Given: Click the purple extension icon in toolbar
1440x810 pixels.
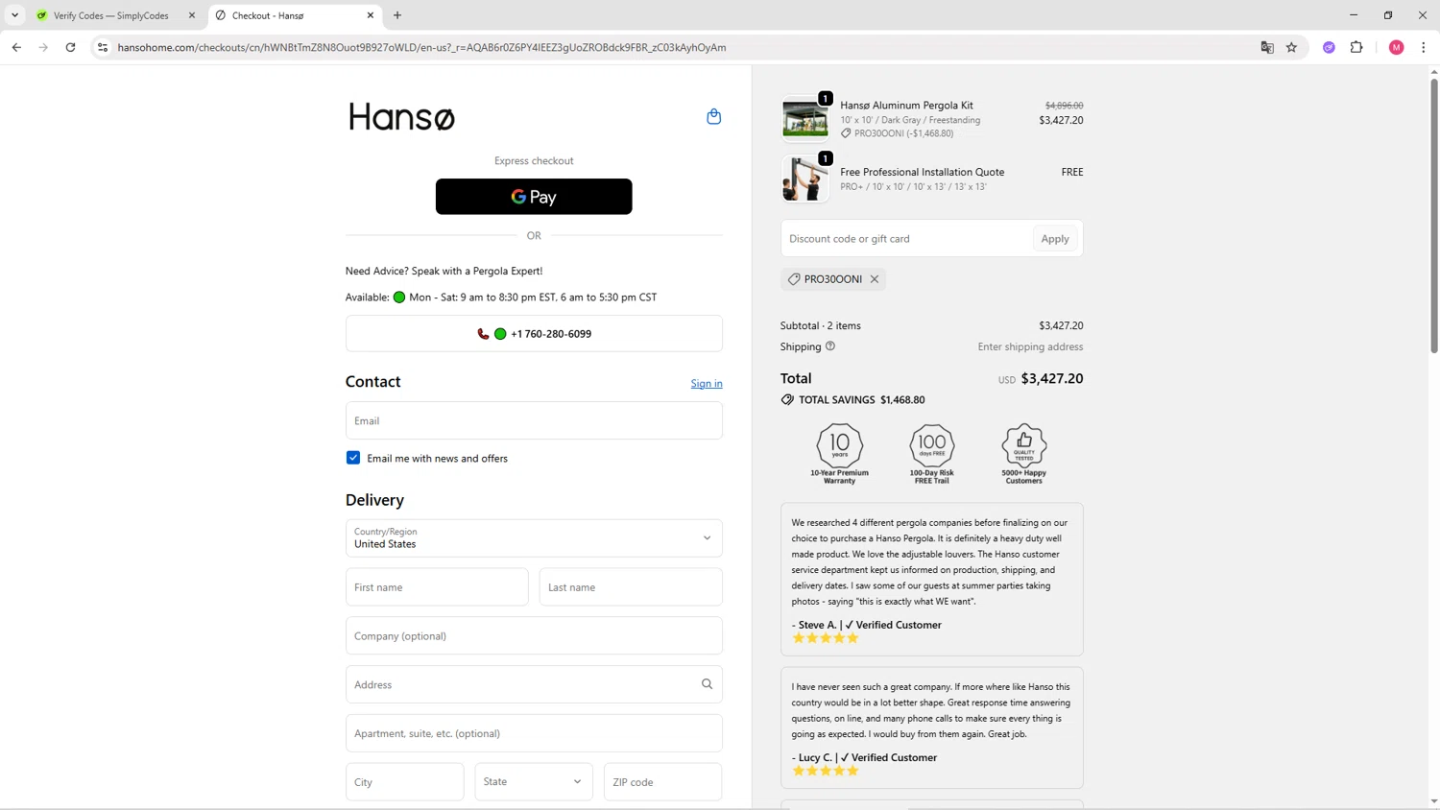Looking at the screenshot, I should 1329,47.
